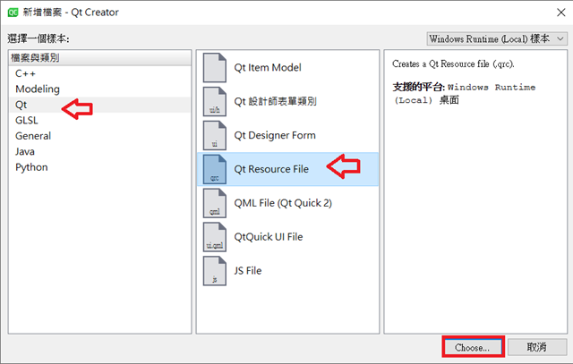Pick the Qt 設計師表單類別 template label

click(275, 101)
